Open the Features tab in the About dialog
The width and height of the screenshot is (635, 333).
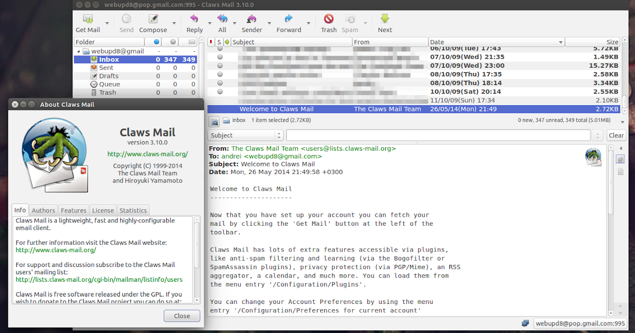(x=74, y=210)
